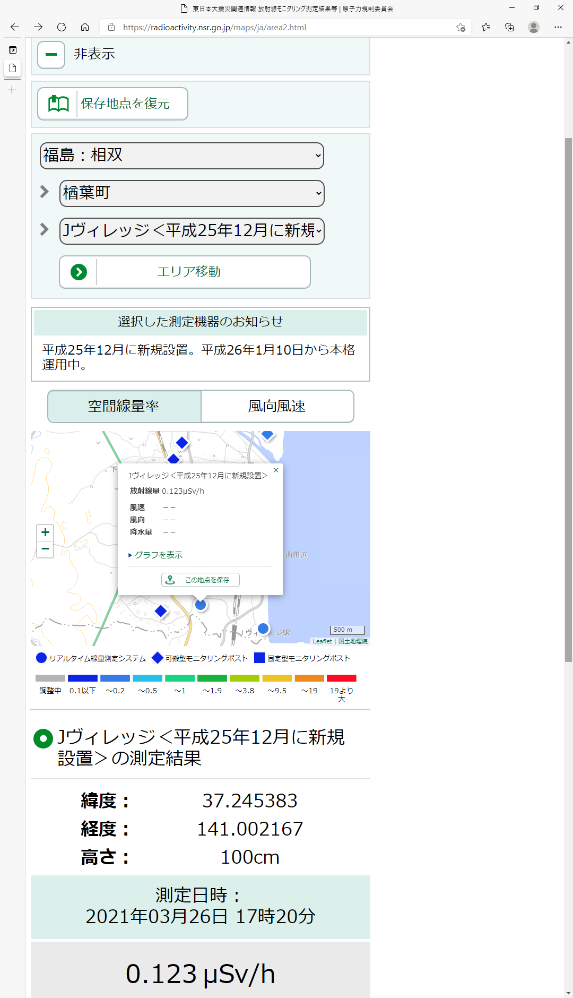Open new vertical tab with plus icon
Image resolution: width=573 pixels, height=998 pixels.
pyautogui.click(x=12, y=90)
